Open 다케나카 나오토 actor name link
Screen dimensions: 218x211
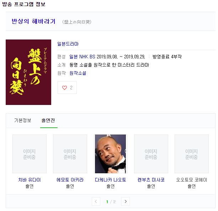[x=110, y=180]
